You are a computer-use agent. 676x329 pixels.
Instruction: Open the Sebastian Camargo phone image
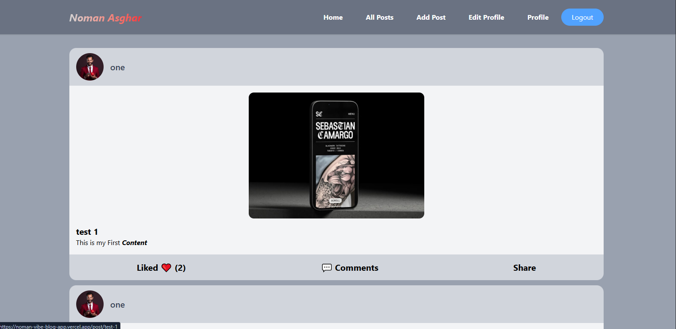[x=337, y=156]
